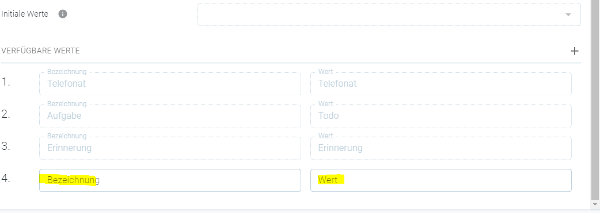The height and width of the screenshot is (213, 600).
Task: Select the Wert field showing Todo
Action: point(441,115)
